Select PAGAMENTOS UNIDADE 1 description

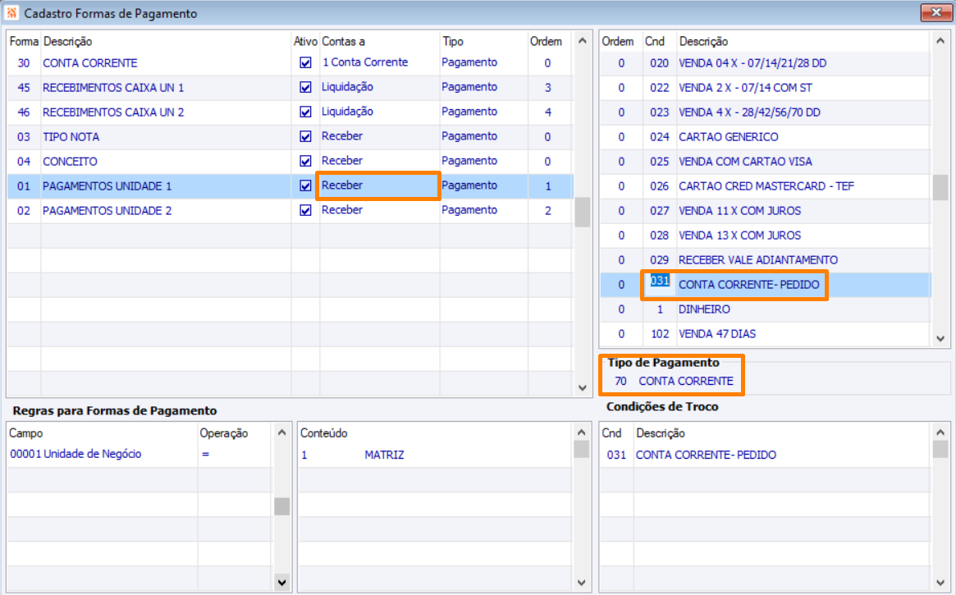click(x=107, y=186)
